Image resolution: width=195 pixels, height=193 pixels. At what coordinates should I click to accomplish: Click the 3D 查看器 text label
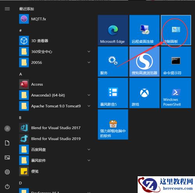(x=40, y=41)
